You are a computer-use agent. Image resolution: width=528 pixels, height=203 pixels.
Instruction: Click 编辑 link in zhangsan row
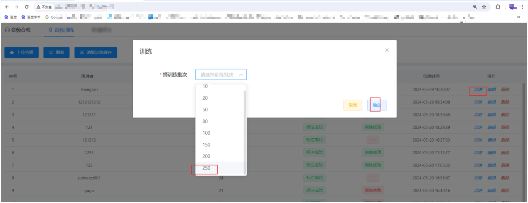coord(492,89)
